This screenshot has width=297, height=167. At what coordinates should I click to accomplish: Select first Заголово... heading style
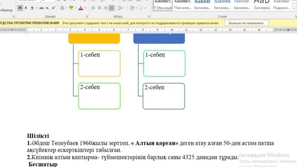(202, 5)
